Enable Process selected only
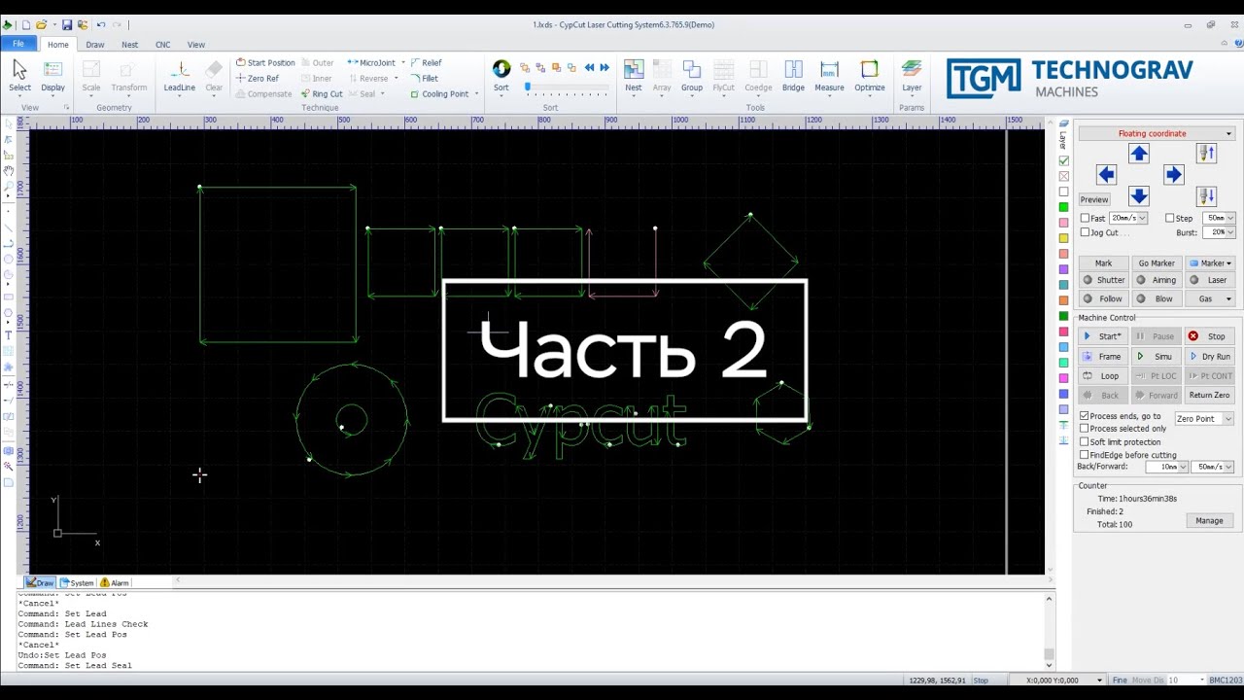 [x=1085, y=429]
